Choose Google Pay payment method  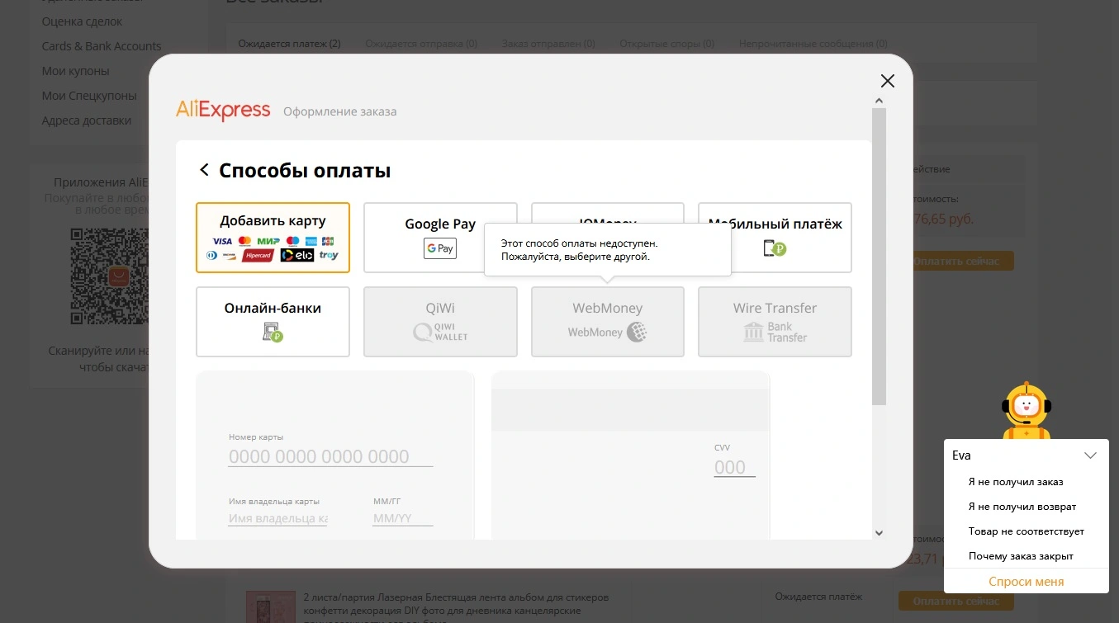tap(440, 238)
